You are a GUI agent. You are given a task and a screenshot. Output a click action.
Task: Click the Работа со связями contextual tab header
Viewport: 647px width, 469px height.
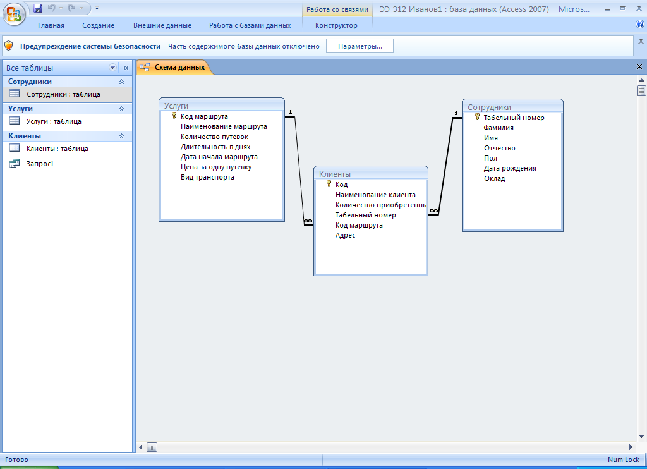point(337,9)
